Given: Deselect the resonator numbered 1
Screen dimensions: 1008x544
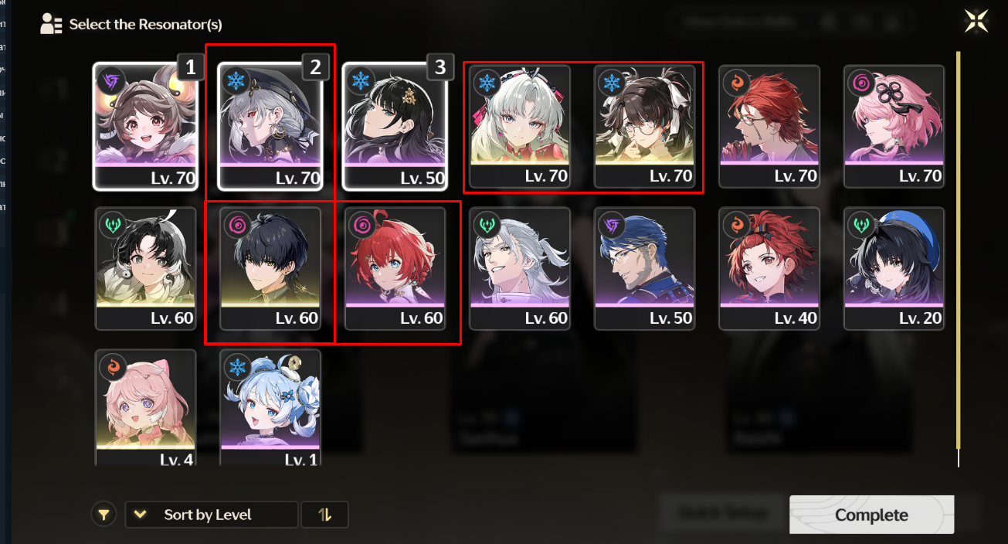Looking at the screenshot, I should [145, 126].
